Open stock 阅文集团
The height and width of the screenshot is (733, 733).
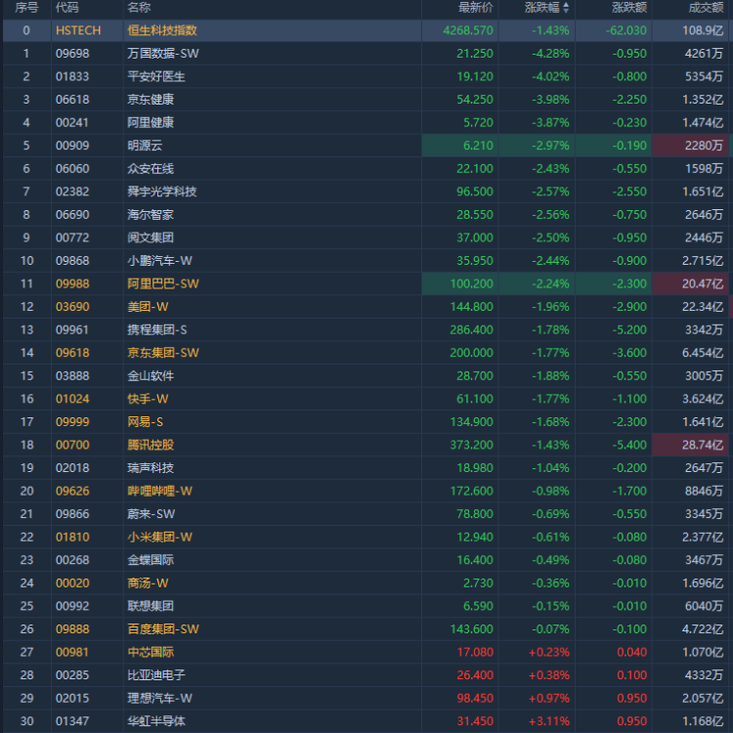(x=151, y=237)
